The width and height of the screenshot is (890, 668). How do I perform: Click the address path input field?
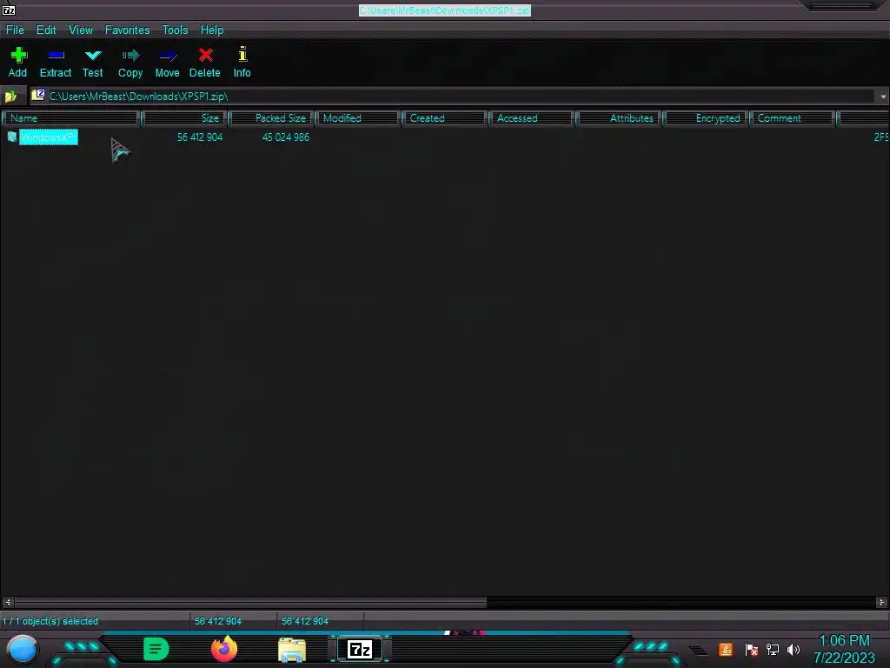click(x=452, y=97)
